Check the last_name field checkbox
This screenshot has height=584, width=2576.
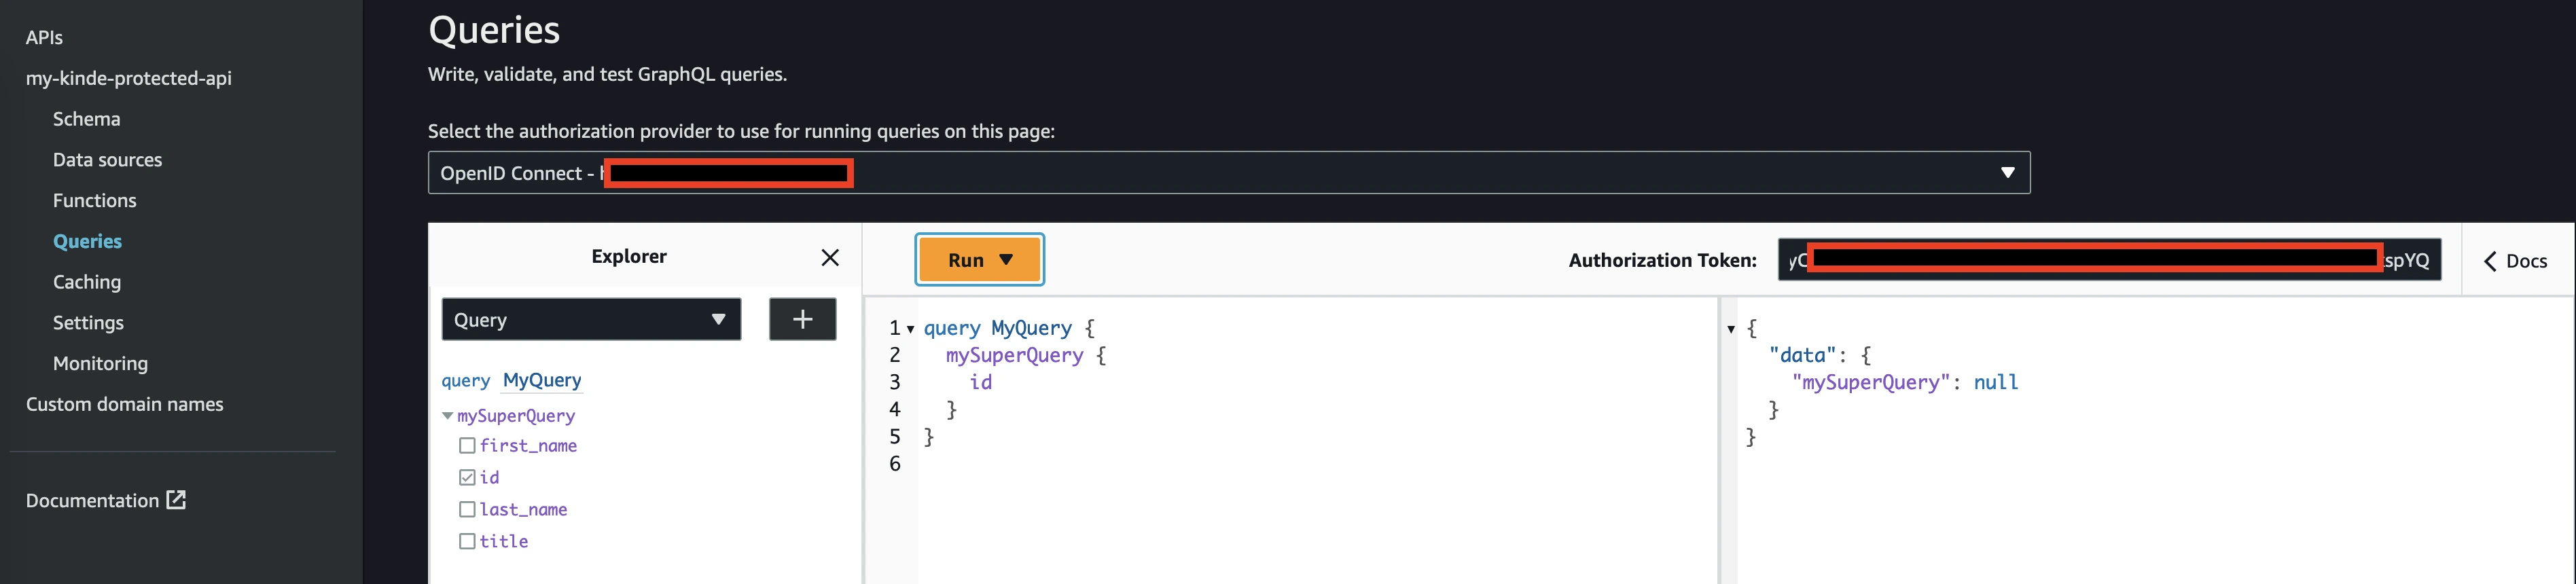467,510
